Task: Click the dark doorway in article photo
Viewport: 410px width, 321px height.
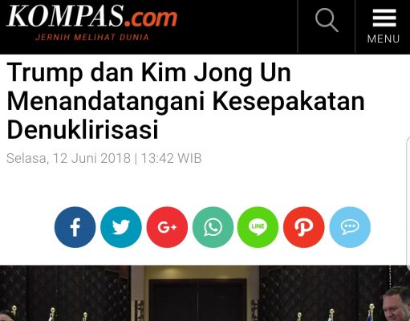Action: point(198,300)
